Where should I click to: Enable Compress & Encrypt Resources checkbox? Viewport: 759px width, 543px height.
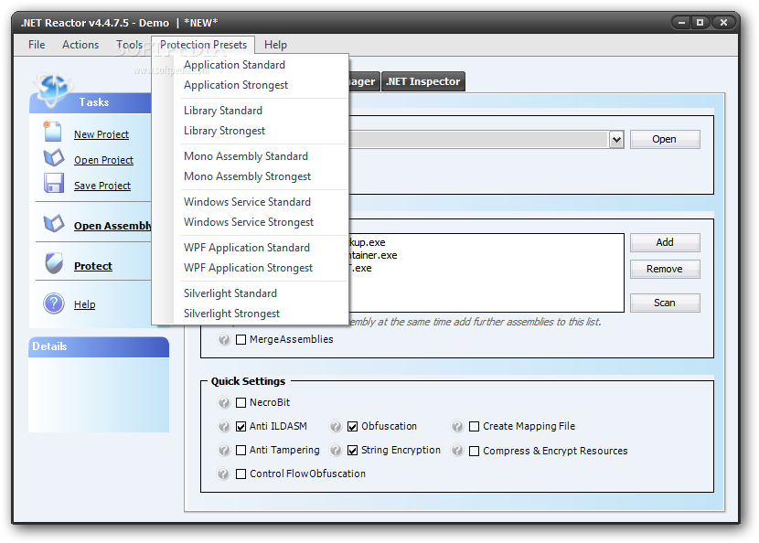[x=475, y=451]
